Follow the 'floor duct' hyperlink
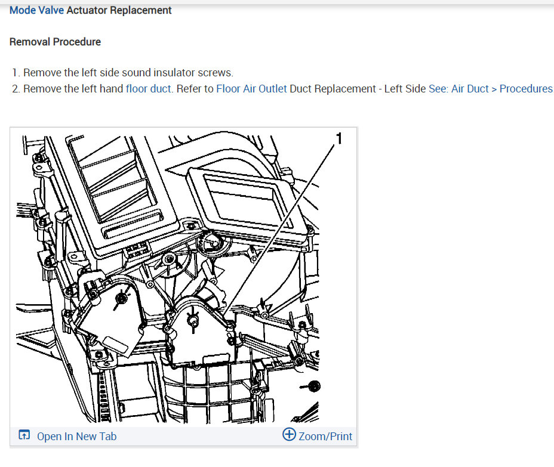 (149, 89)
